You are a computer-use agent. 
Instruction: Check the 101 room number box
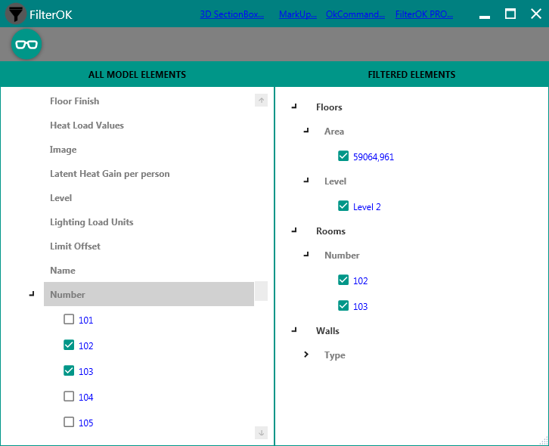point(69,320)
